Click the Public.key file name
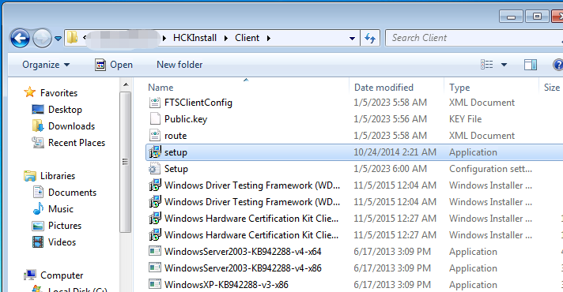 click(186, 119)
